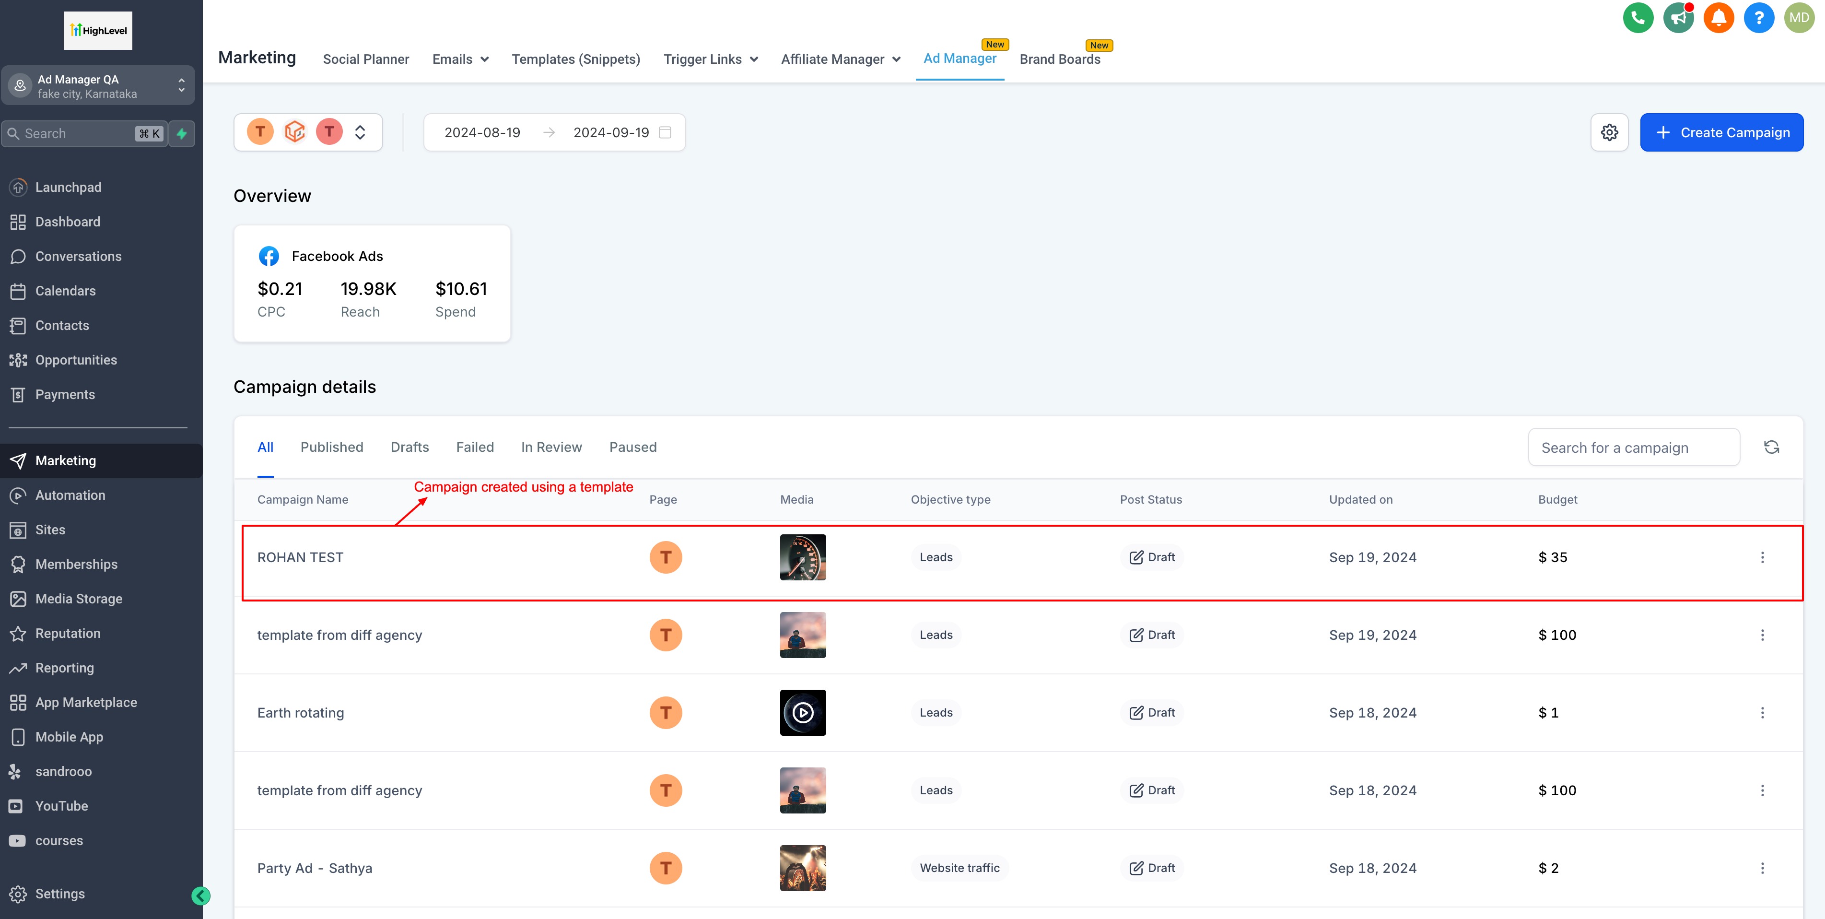Collapse the sidebar with green arrow

200,895
